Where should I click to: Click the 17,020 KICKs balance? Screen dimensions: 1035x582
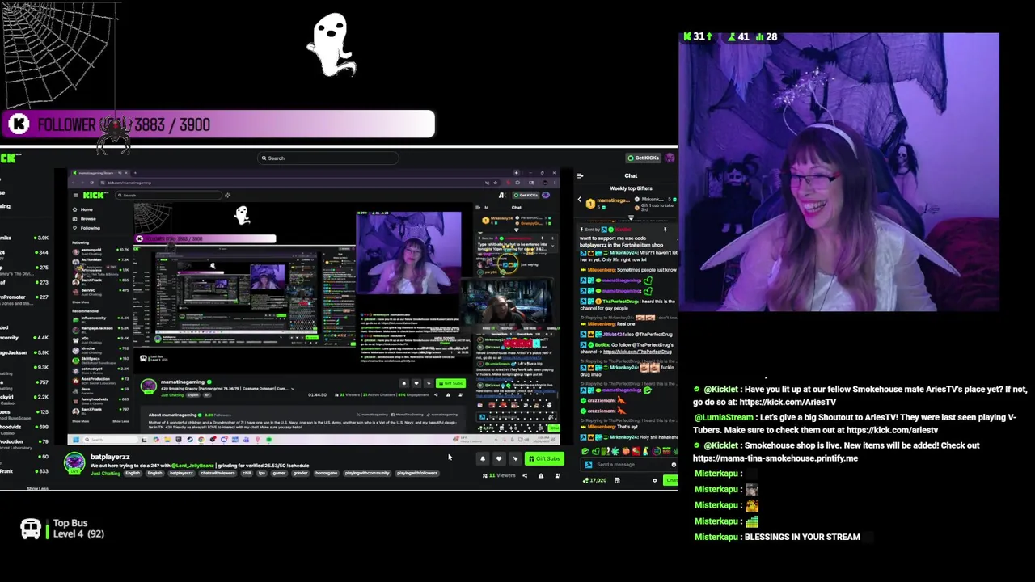595,480
